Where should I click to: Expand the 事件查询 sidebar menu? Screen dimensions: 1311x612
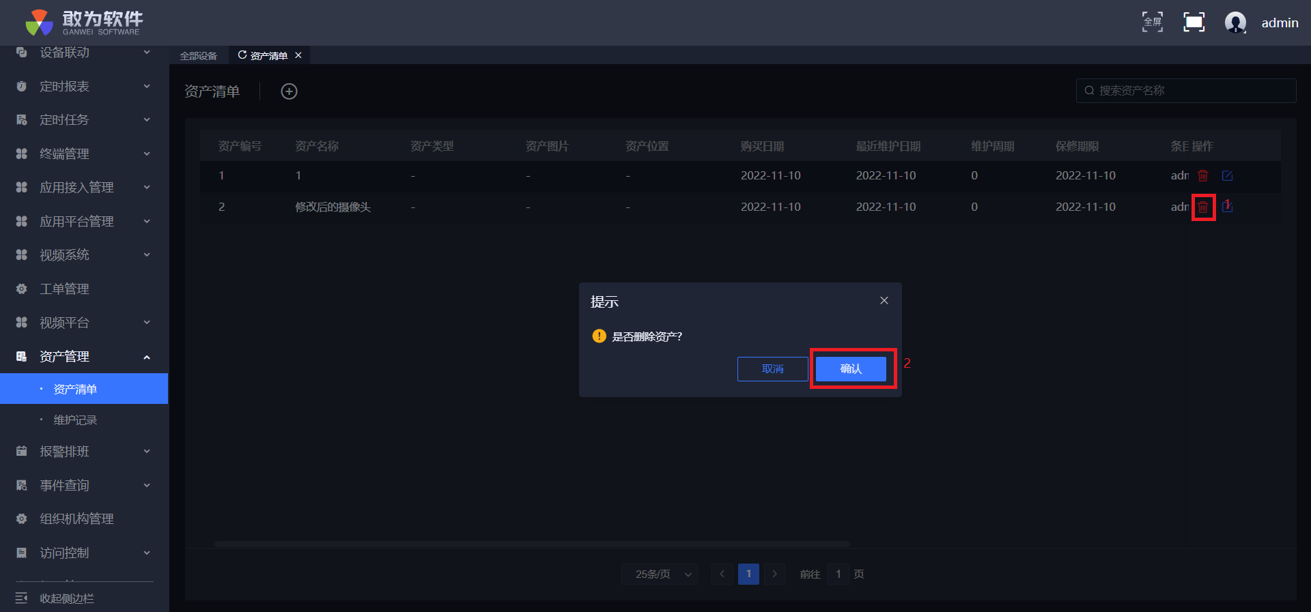click(84, 486)
